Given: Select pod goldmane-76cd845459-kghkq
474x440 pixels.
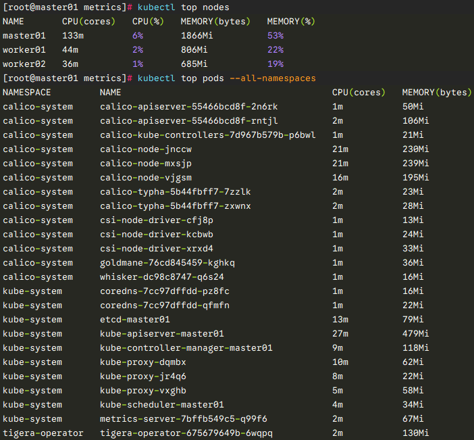Looking at the screenshot, I should pos(167,263).
